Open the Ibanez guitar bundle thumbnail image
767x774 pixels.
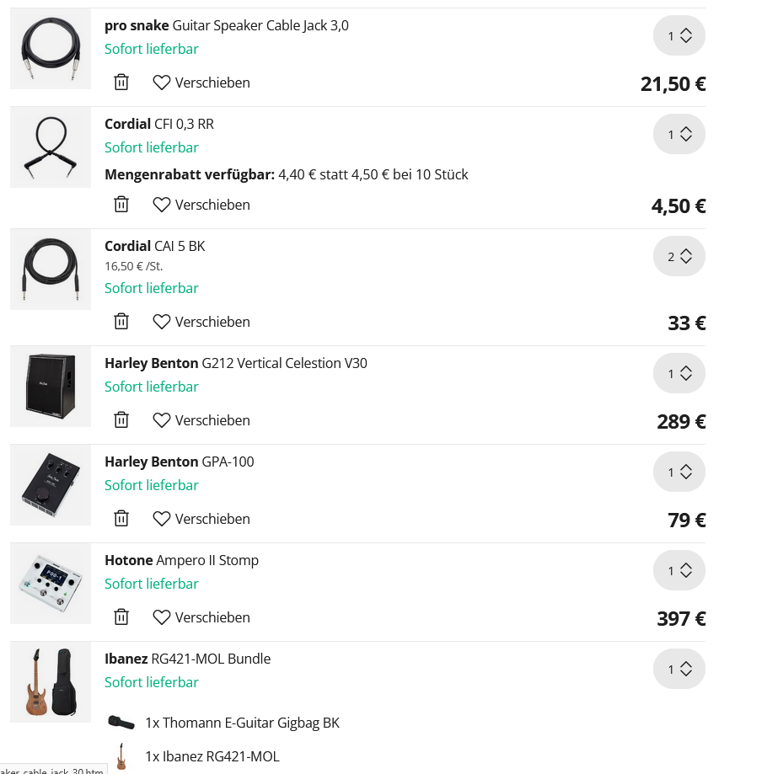tap(51, 682)
